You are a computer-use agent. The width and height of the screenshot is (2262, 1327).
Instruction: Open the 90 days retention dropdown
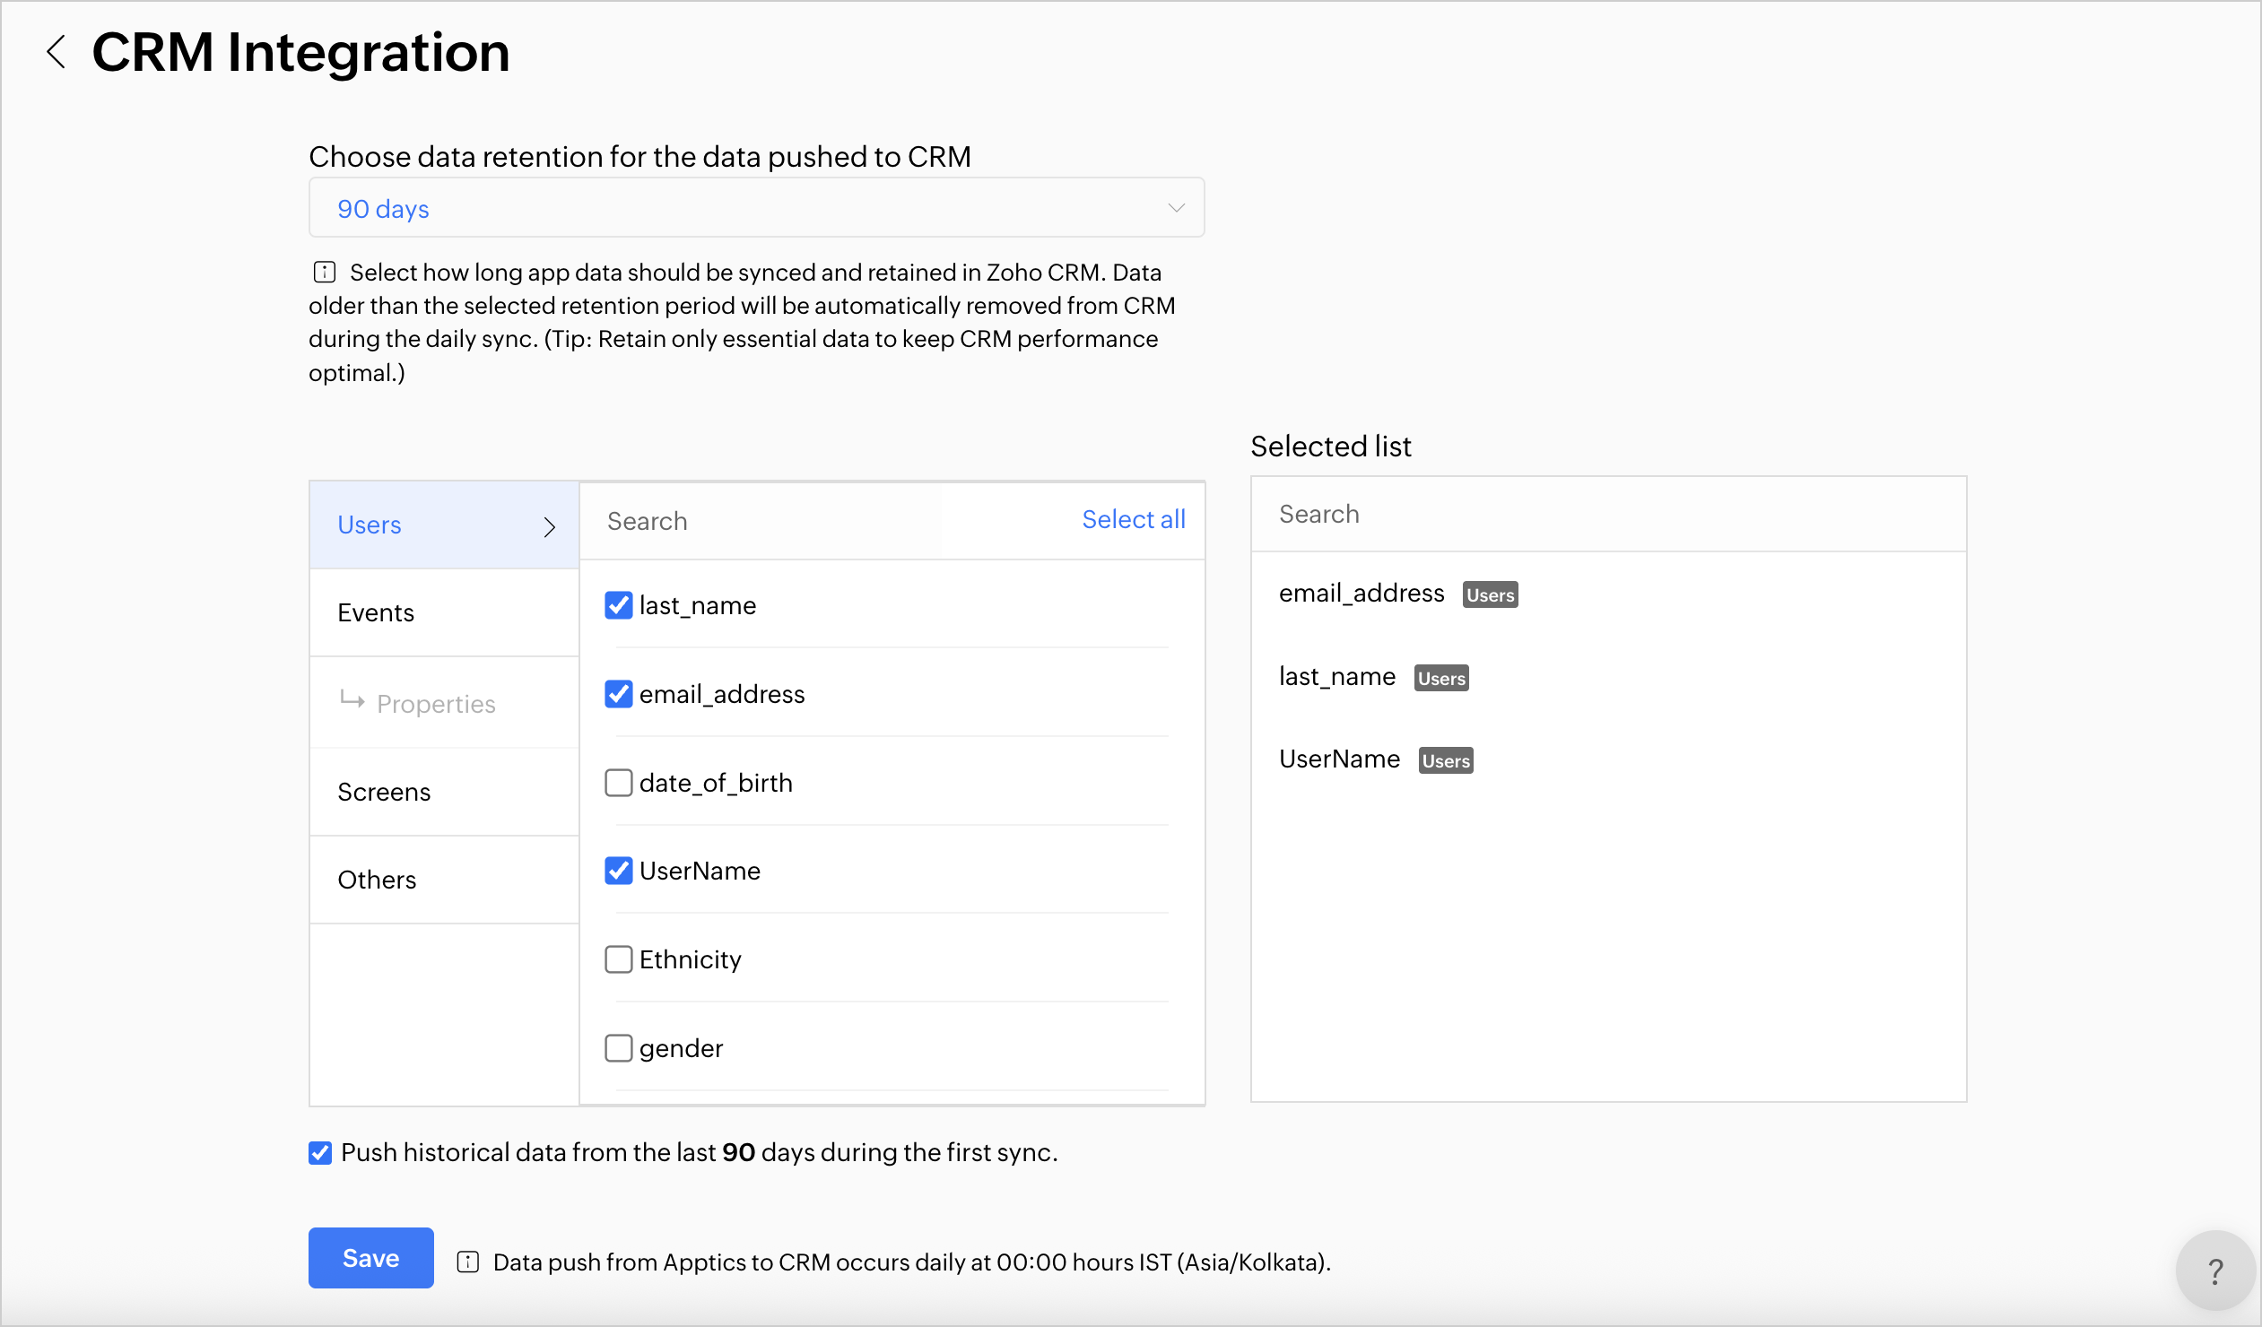pos(756,208)
